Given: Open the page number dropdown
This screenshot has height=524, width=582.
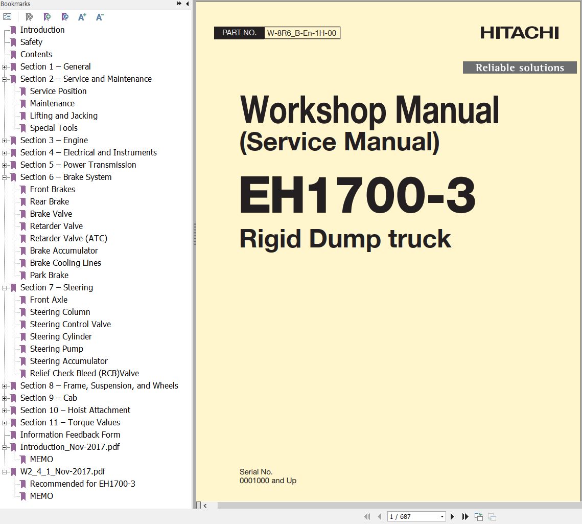Looking at the screenshot, I should point(442,517).
